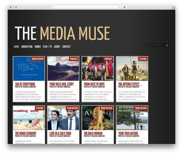Click the Film Review tag

tap(72, 108)
